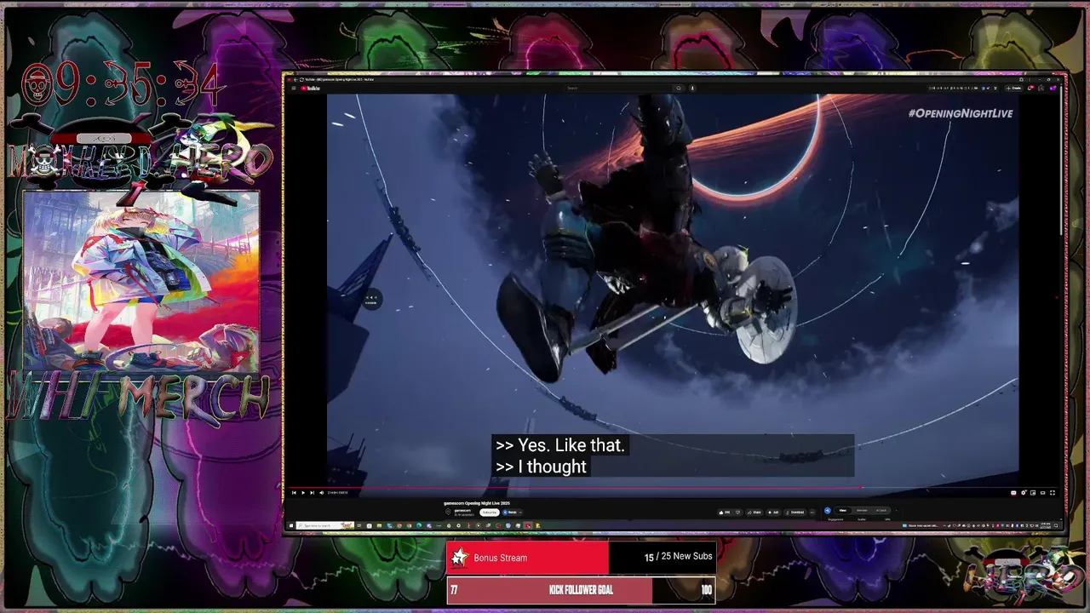Screen dimensions: 1090x613
Task: Select the Video tab in extension panel
Action: click(842, 510)
